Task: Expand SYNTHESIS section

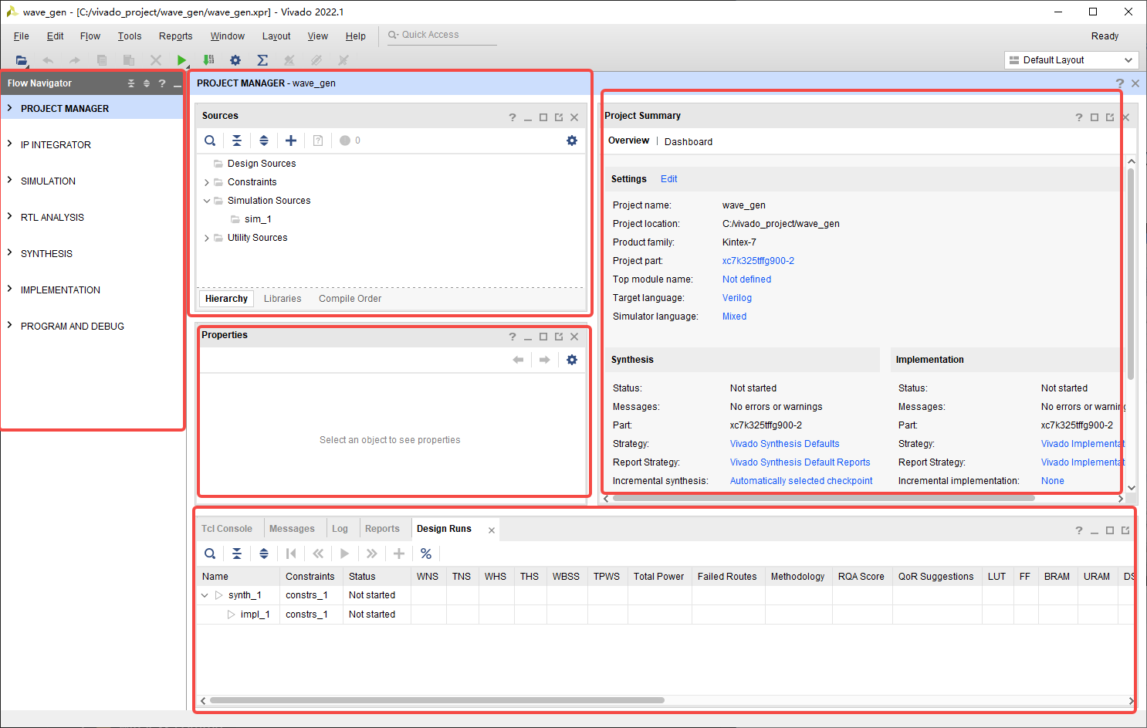Action: tap(9, 252)
